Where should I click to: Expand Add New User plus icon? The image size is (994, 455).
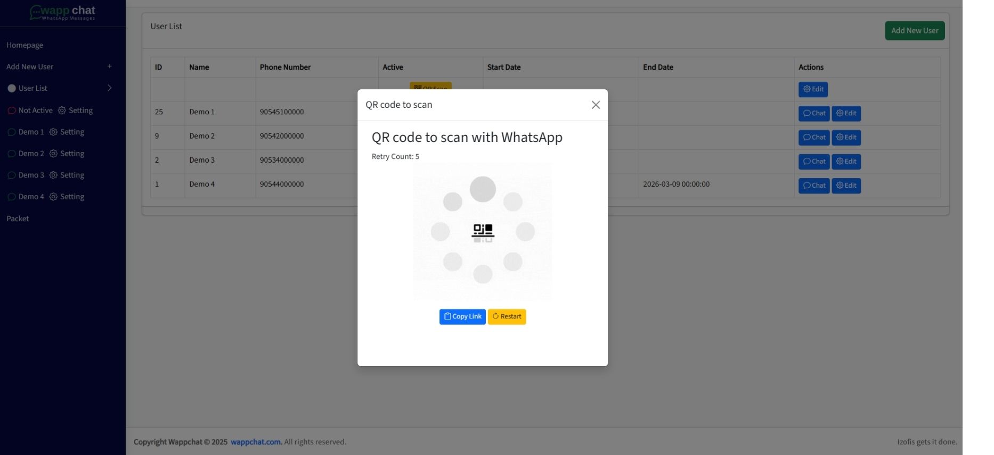tap(110, 66)
